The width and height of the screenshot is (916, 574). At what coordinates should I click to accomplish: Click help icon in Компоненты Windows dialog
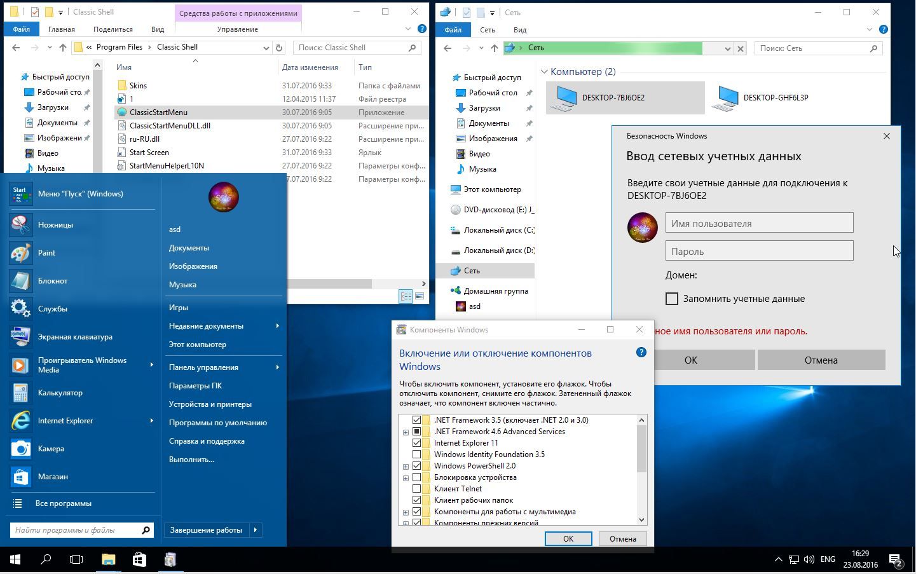641,352
